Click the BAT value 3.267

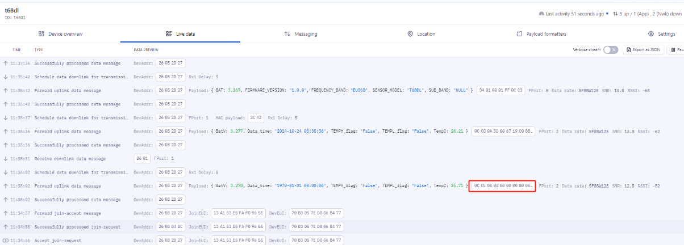pos(235,91)
